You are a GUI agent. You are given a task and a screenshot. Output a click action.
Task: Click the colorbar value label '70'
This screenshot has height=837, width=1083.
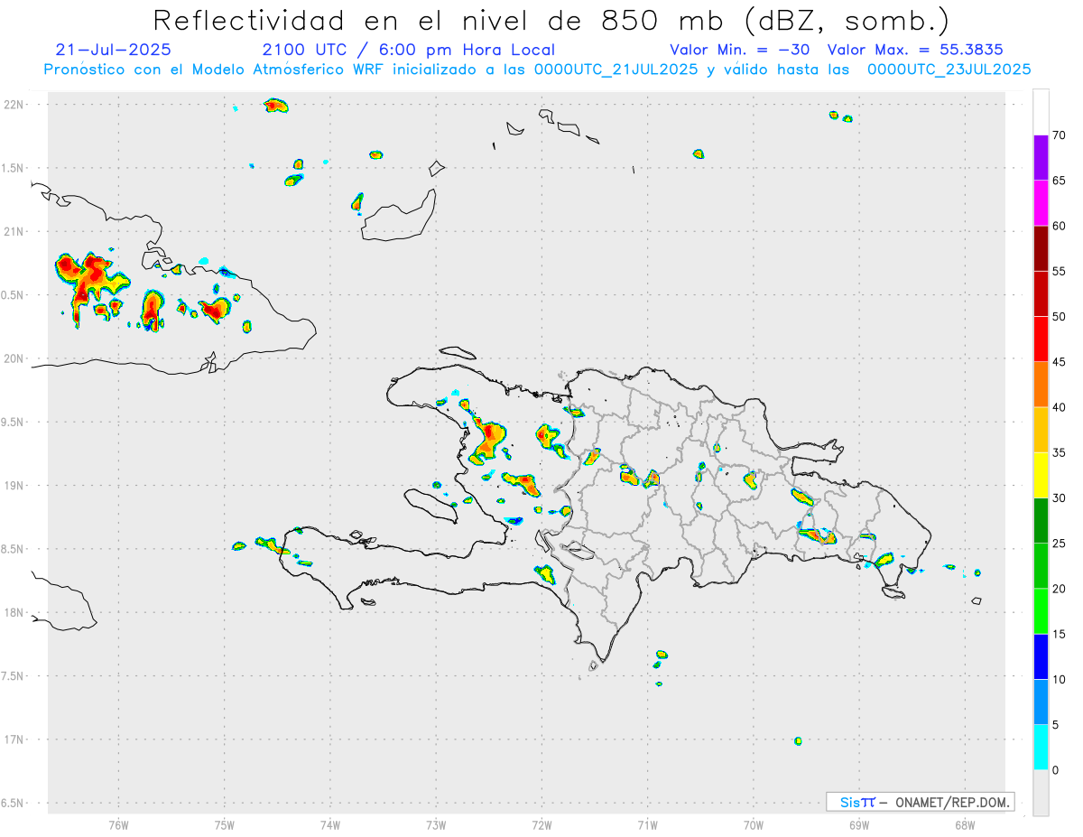pyautogui.click(x=1060, y=135)
